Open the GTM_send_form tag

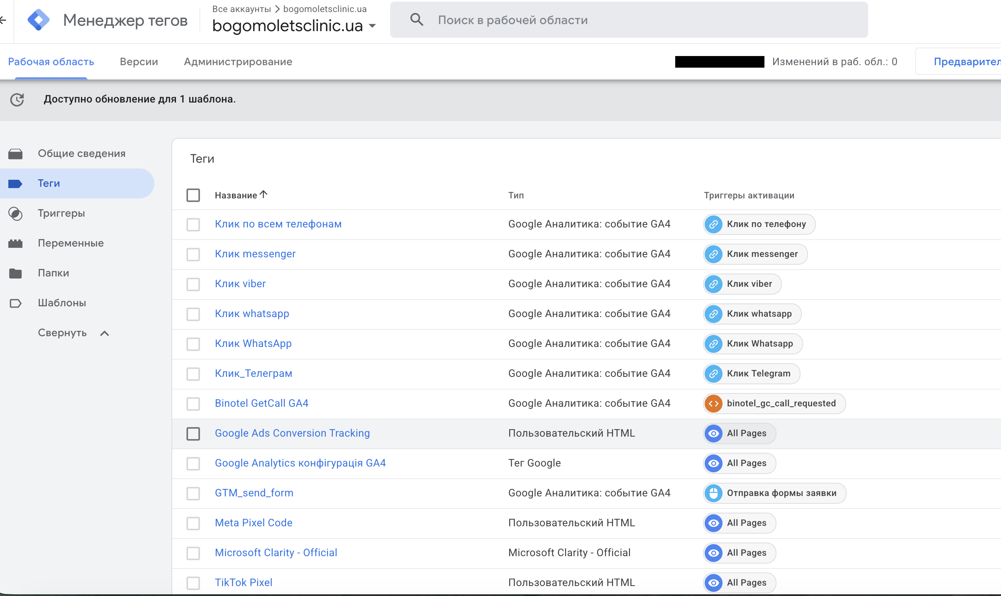click(254, 493)
